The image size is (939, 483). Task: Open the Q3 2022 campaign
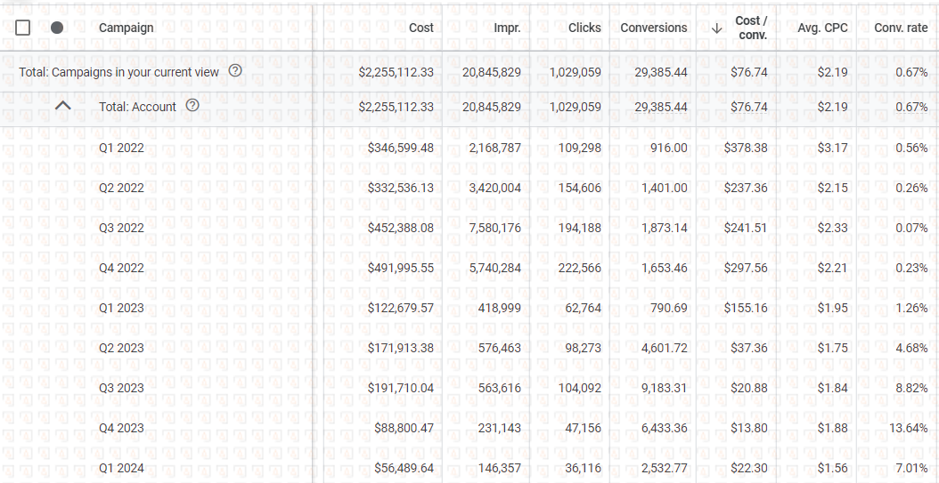point(121,228)
